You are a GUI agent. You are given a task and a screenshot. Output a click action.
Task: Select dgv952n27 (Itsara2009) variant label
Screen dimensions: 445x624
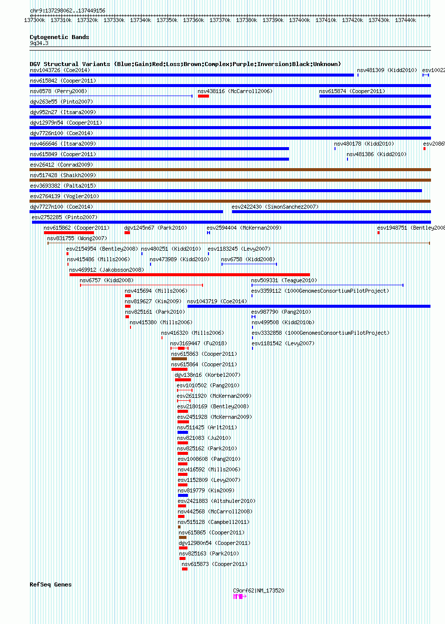click(x=63, y=112)
